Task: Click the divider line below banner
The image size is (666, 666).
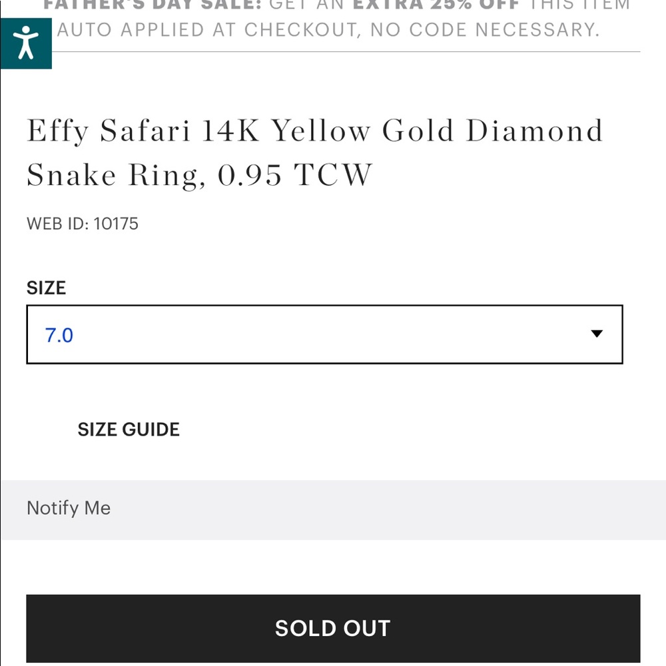Action: [x=346, y=51]
